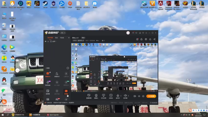
Task: Open the orange 弹幕助手 danmaku assistant tool
Action: pos(48,74)
